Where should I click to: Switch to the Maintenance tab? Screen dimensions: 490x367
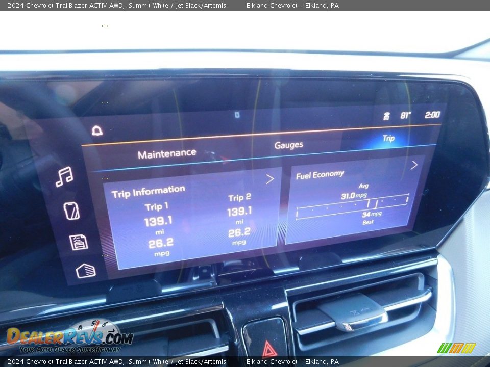click(x=167, y=153)
